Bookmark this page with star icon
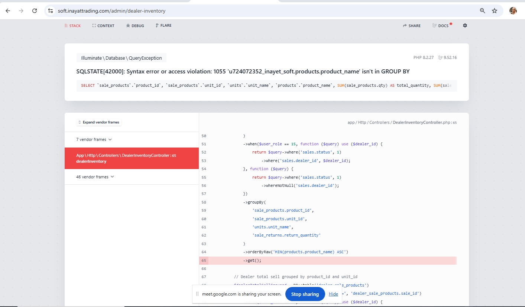 click(x=495, y=11)
